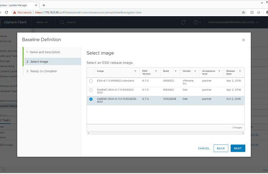Open a new browser tab with plus icon

click(44, 5)
